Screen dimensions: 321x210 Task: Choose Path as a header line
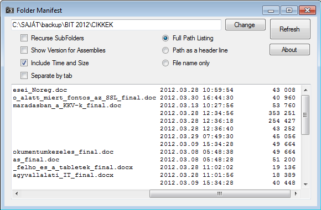click(165, 50)
